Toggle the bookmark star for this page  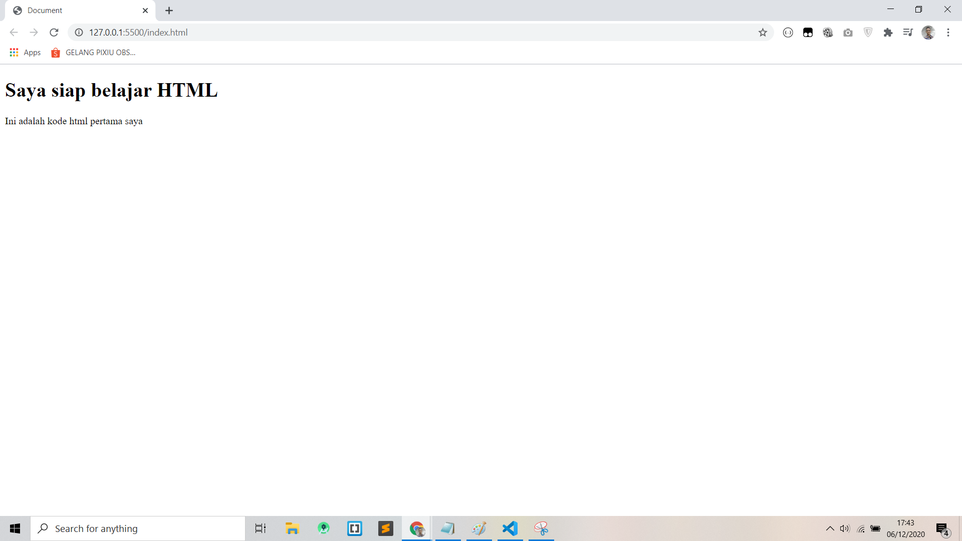763,32
